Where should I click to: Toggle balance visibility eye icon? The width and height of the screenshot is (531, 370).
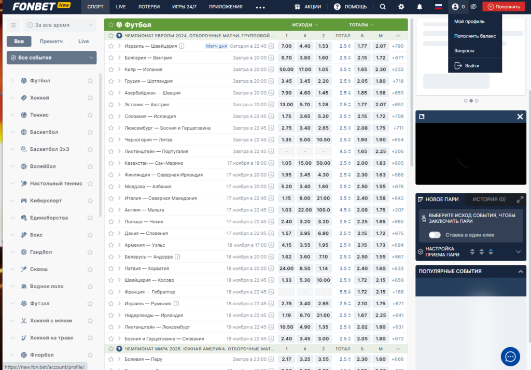(x=473, y=7)
